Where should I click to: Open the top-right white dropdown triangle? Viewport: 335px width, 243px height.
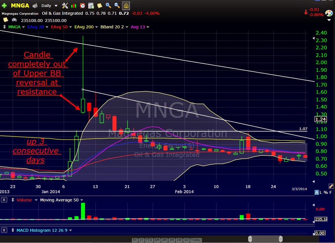tap(329, 20)
